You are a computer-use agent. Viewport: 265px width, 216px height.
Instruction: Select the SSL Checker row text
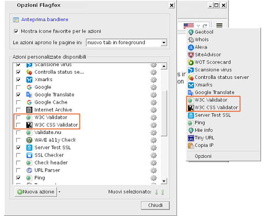tap(49, 155)
